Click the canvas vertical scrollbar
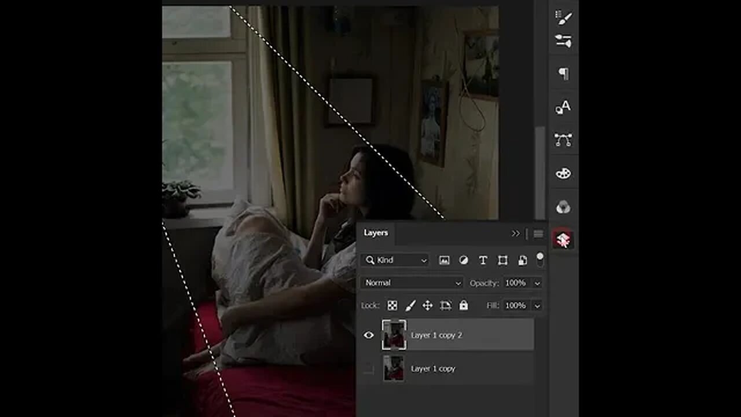The width and height of the screenshot is (741, 417). [540, 174]
